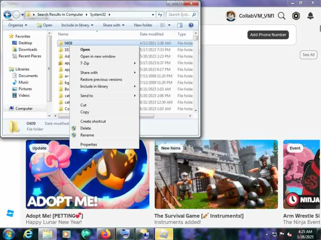The height and width of the screenshot is (240, 321).
Task: Select Computer in navigation pane
Action: [24, 108]
